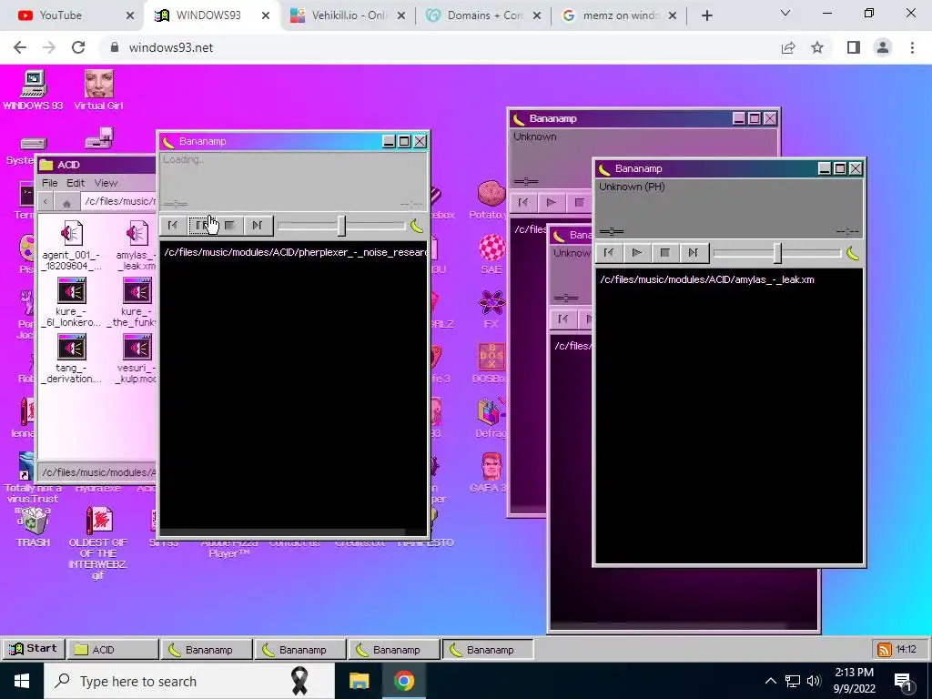Viewport: 932px width, 699px height.
Task: Click the windows93.net address bar
Action: pos(440,47)
